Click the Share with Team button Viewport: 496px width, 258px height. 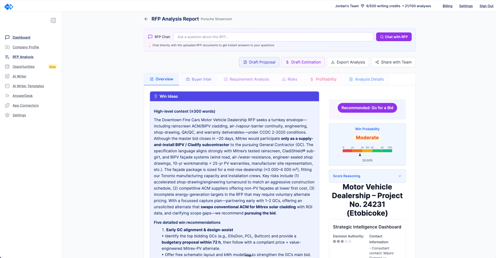pyautogui.click(x=393, y=62)
